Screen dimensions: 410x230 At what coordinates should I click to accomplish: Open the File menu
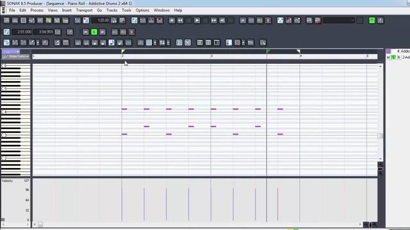point(12,10)
